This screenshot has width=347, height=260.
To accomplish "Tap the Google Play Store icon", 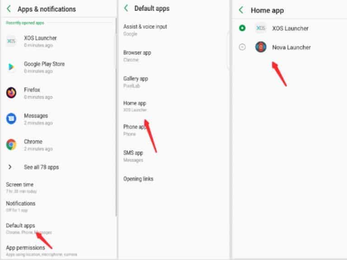I will (11, 67).
